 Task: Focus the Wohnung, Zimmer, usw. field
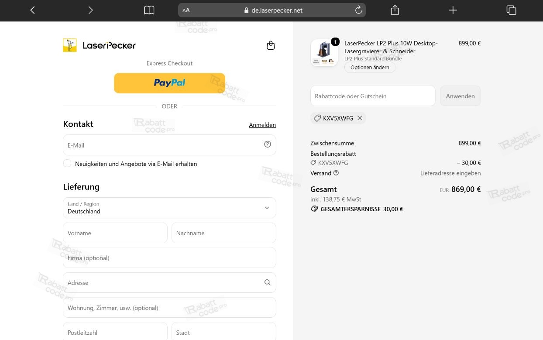(169, 307)
